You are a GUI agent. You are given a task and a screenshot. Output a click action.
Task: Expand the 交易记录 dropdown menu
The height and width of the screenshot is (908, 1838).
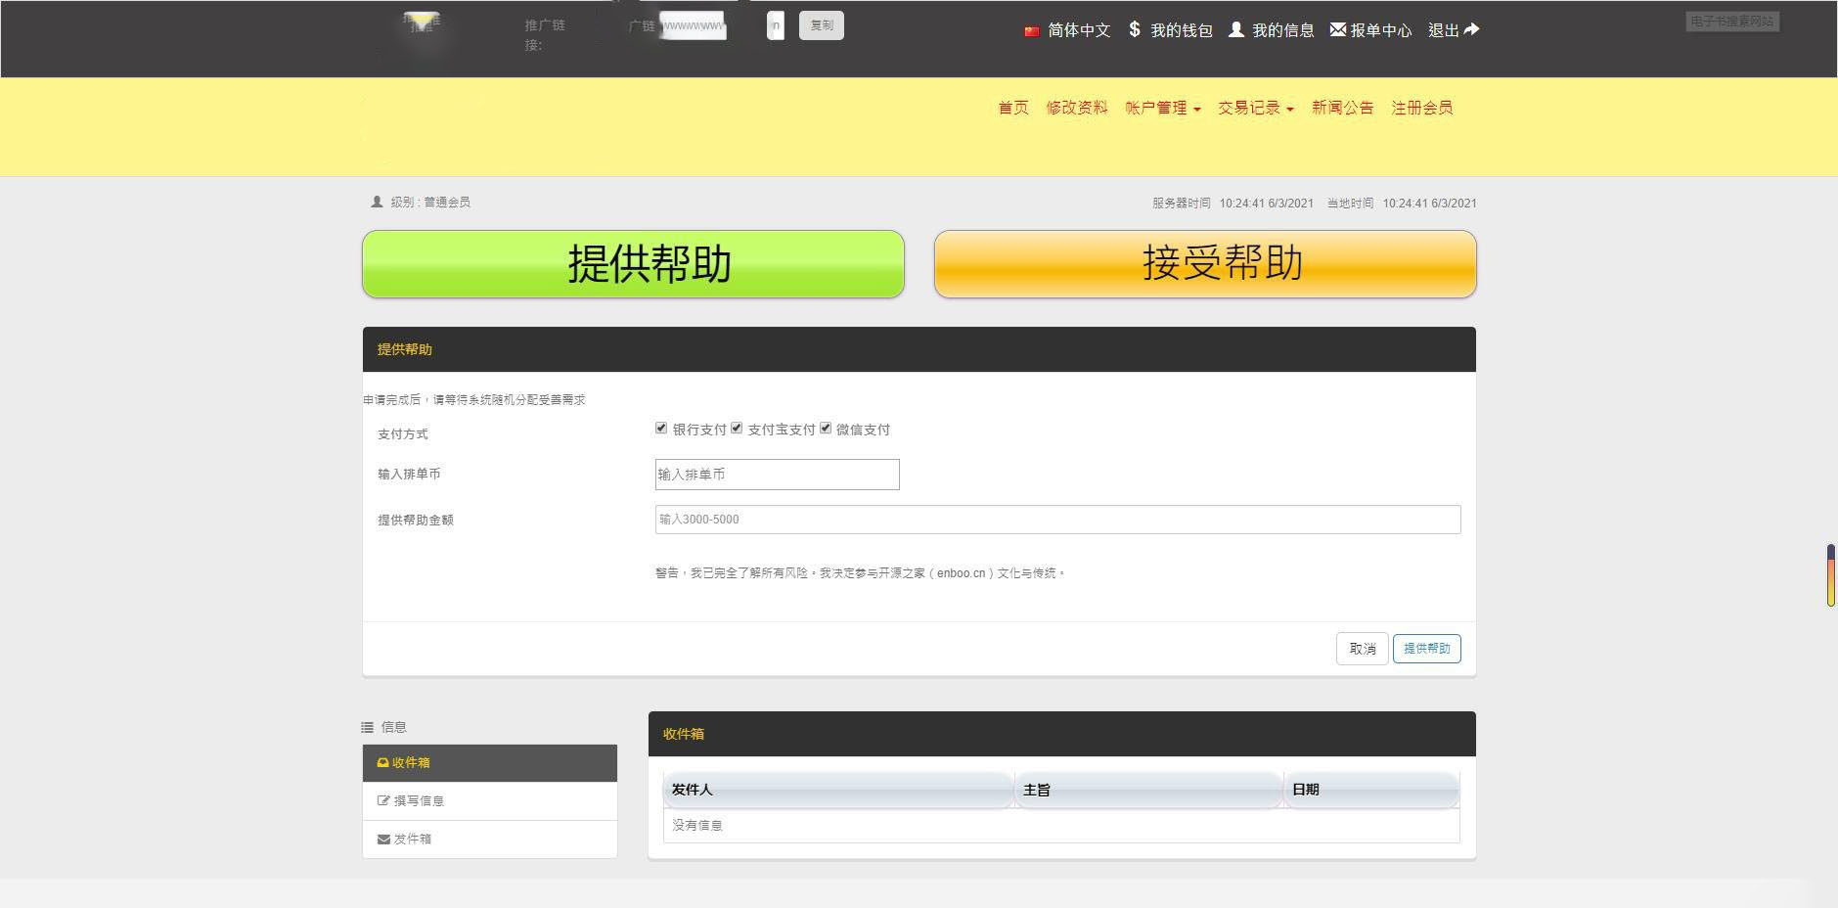coord(1255,109)
